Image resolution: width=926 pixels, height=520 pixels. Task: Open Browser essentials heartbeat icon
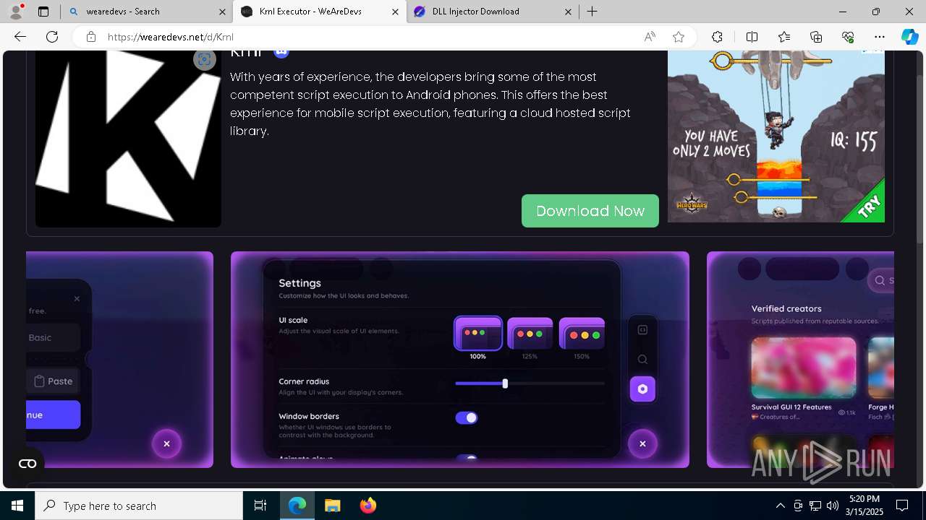[x=848, y=37]
